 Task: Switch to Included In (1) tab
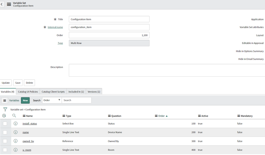[x=76, y=92]
